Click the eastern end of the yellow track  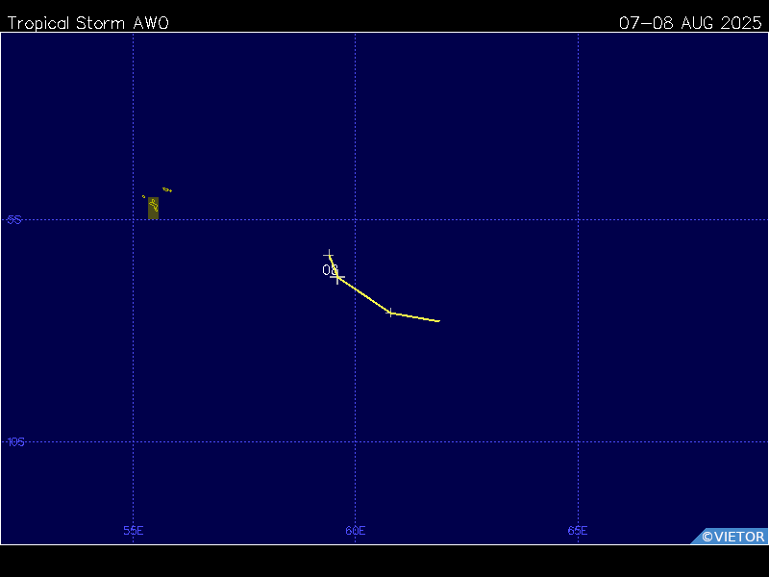(438, 320)
